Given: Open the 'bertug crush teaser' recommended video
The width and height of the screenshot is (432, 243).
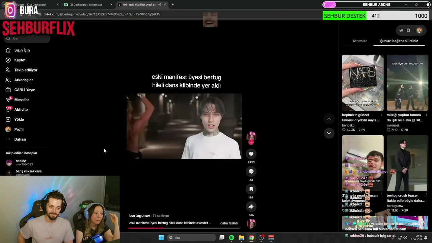Looking at the screenshot, I should point(407,163).
